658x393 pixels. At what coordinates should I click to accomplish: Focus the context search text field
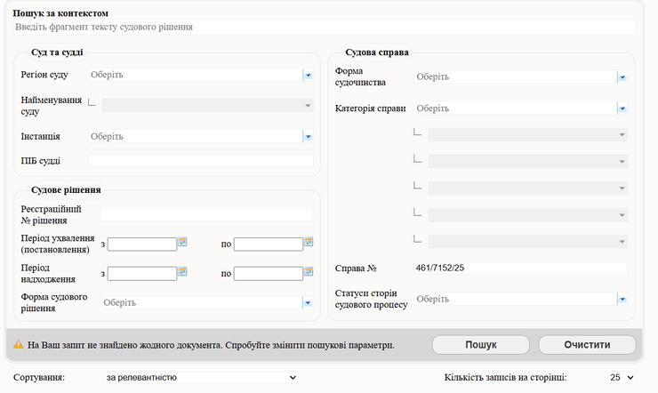click(325, 28)
